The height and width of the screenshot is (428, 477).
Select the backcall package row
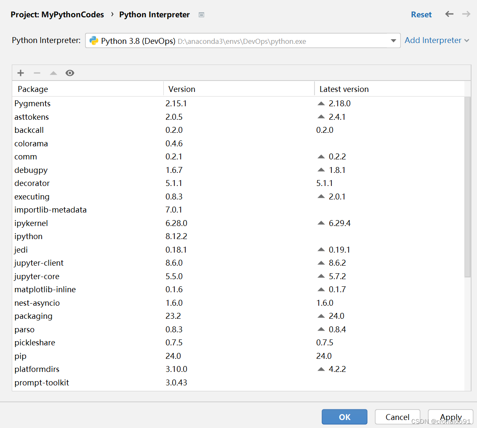238,130
